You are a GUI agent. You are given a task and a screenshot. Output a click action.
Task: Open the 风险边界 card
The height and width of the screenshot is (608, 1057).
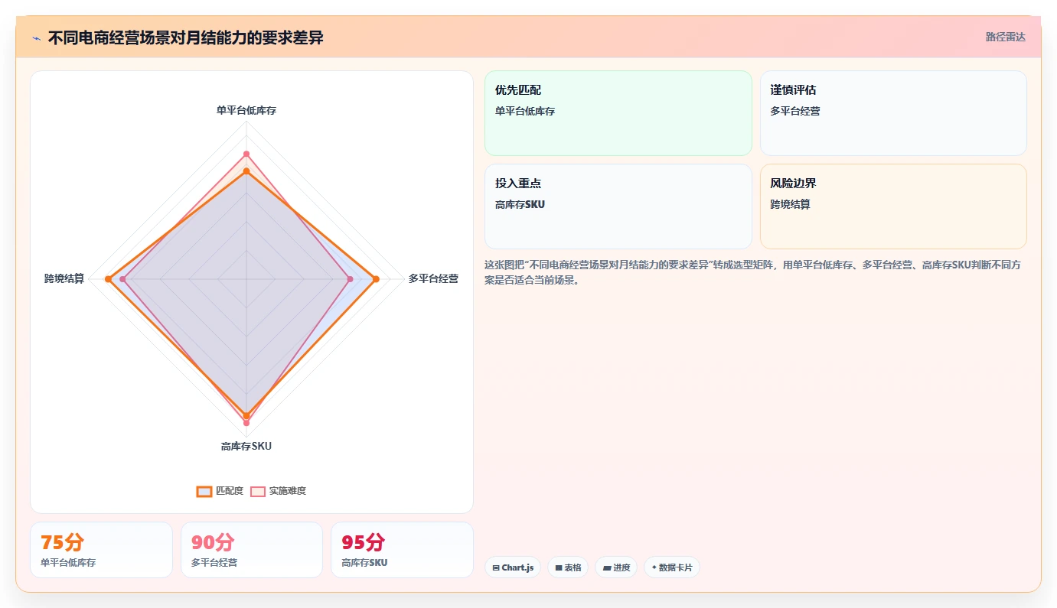(x=893, y=206)
